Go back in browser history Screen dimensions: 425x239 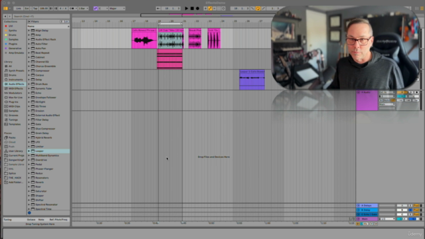5,16
